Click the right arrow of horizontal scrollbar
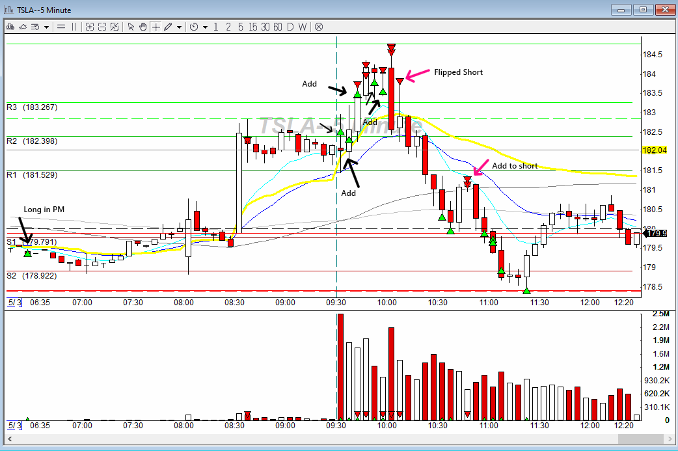678x451 pixels. coord(670,439)
